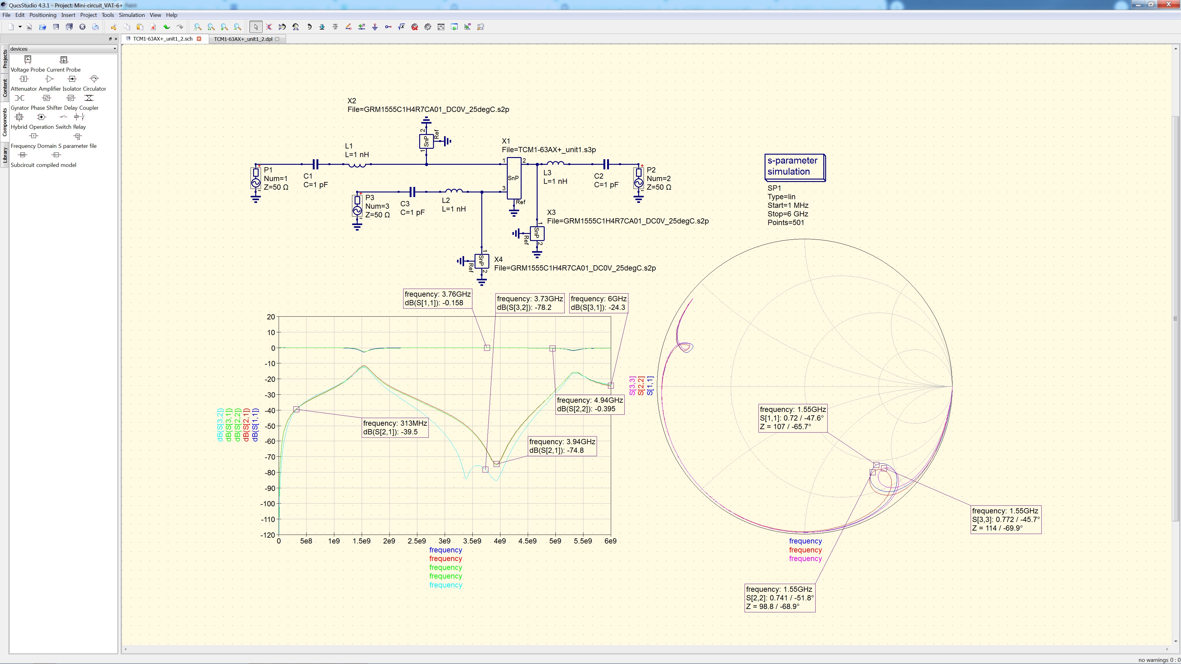Select the Circulator device icon

pyautogui.click(x=94, y=78)
